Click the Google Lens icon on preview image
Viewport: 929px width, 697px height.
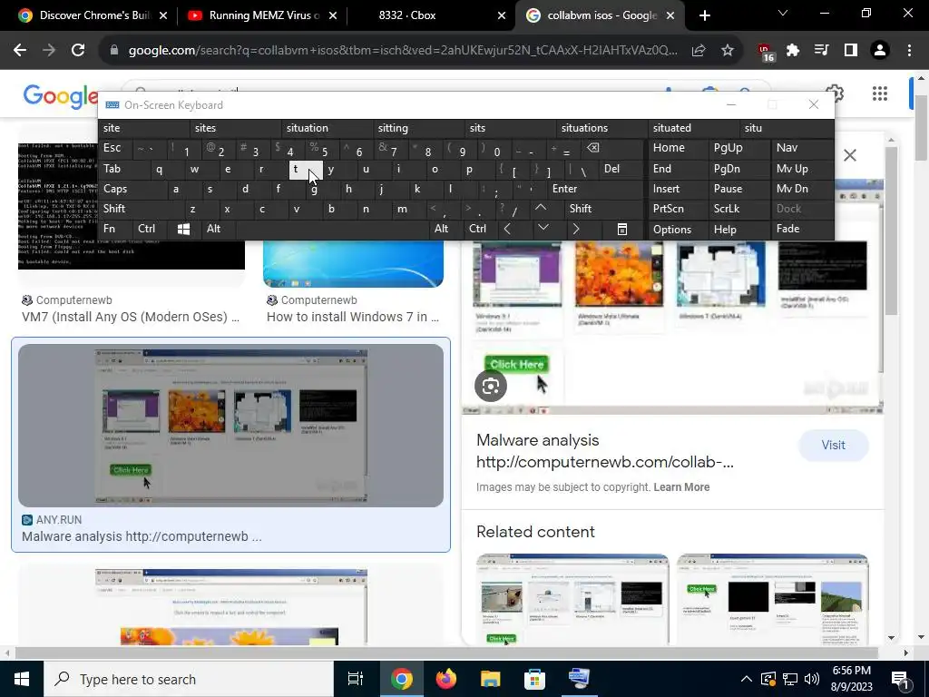click(x=491, y=386)
